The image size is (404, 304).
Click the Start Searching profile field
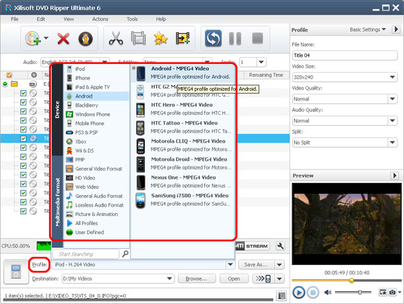coord(86,254)
